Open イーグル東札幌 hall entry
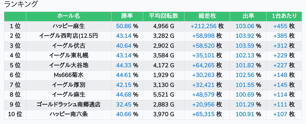306x124 pixels. (69, 56)
